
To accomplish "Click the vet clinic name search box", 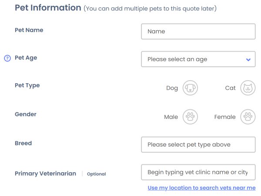I will pos(198,172).
